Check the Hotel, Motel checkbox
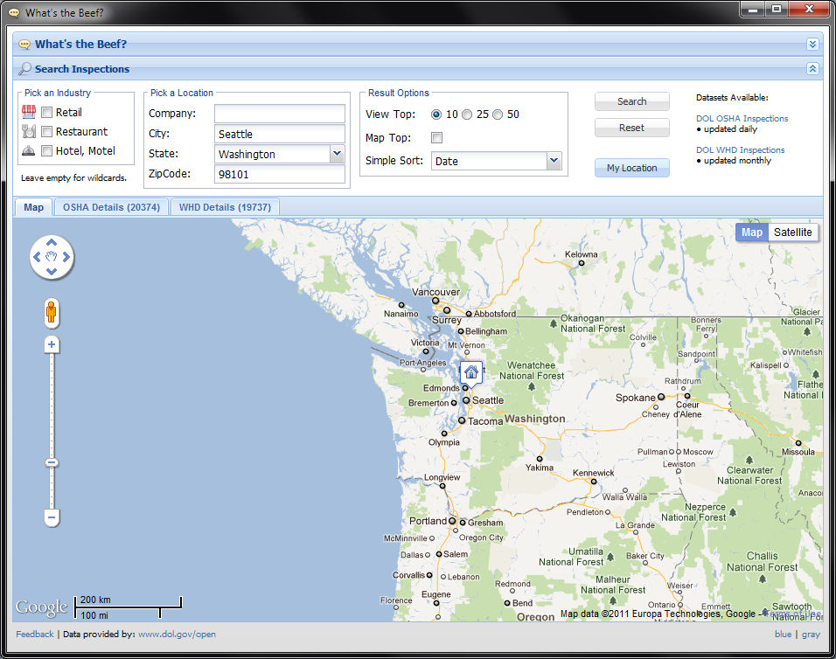The image size is (836, 659). pyautogui.click(x=47, y=150)
